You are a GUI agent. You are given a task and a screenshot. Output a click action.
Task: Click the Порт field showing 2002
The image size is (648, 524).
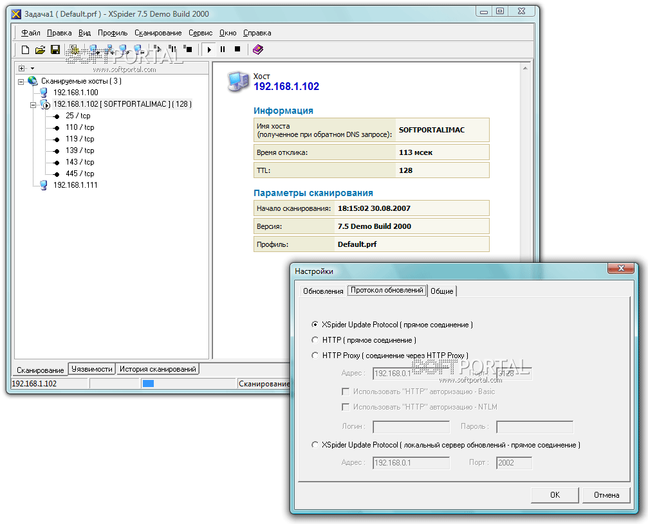pyautogui.click(x=514, y=463)
